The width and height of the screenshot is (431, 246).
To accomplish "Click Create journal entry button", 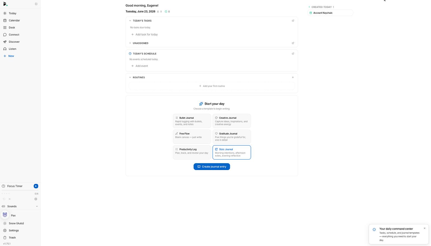I will click(x=212, y=167).
